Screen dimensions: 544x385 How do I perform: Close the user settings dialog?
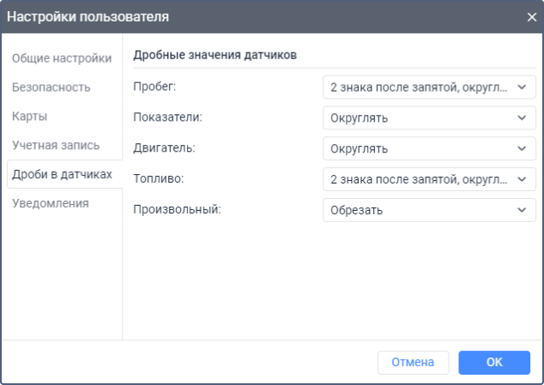coord(531,16)
